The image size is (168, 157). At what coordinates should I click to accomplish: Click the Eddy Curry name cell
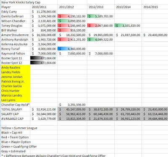tap(16, 12)
